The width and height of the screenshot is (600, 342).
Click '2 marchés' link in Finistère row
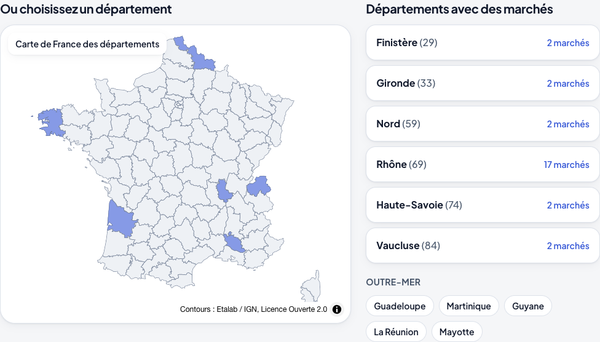click(568, 43)
